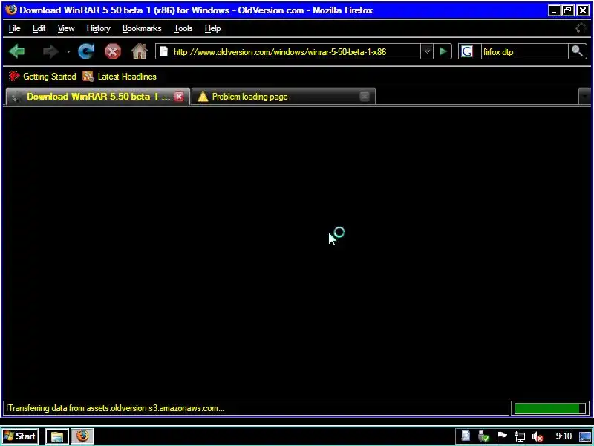
Task: Open the network tray icon
Action: (519, 436)
